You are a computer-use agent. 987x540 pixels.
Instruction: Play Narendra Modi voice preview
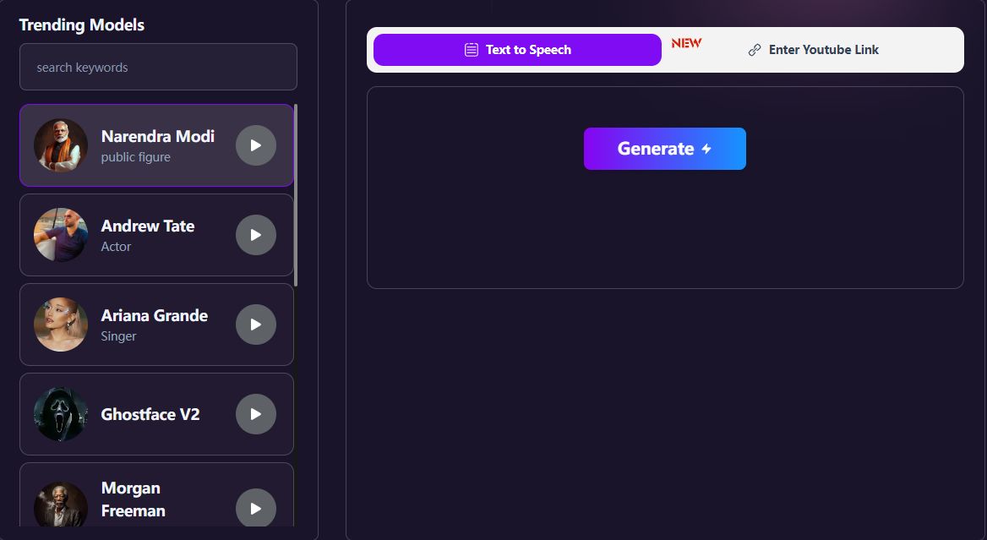(x=255, y=145)
